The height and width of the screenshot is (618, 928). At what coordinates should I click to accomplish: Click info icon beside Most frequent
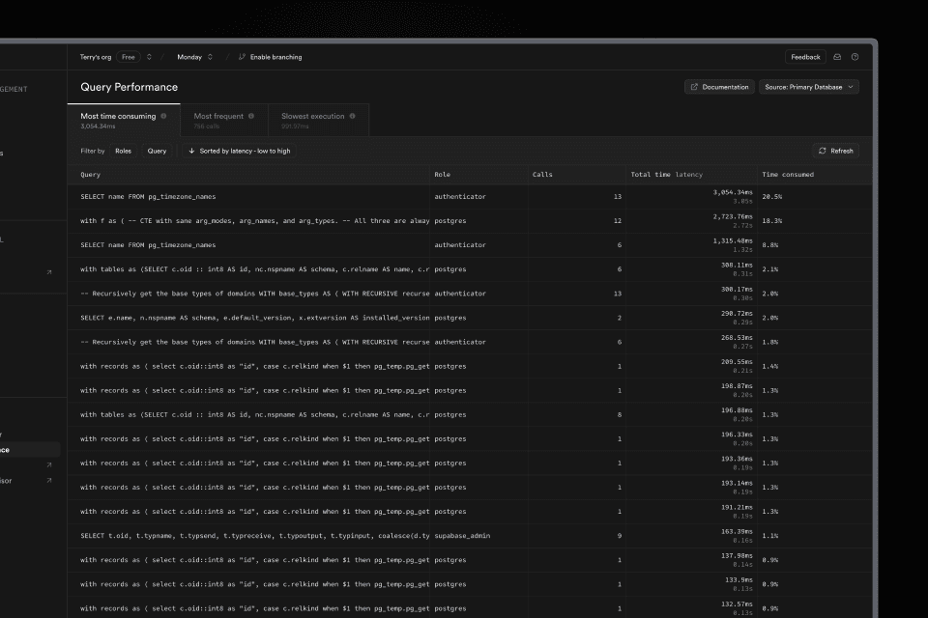251,116
